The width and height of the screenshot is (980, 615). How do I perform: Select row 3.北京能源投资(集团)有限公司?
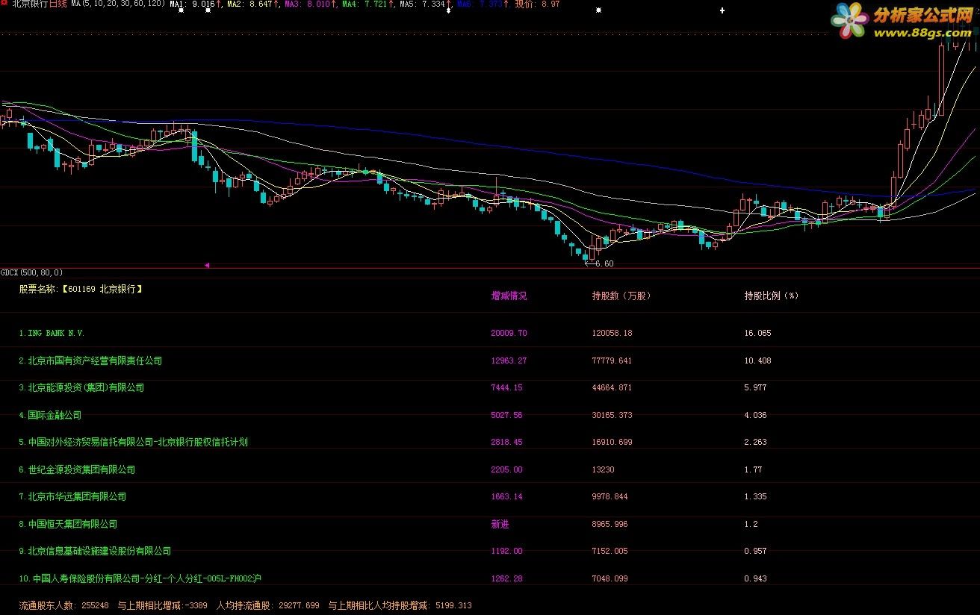[81, 387]
